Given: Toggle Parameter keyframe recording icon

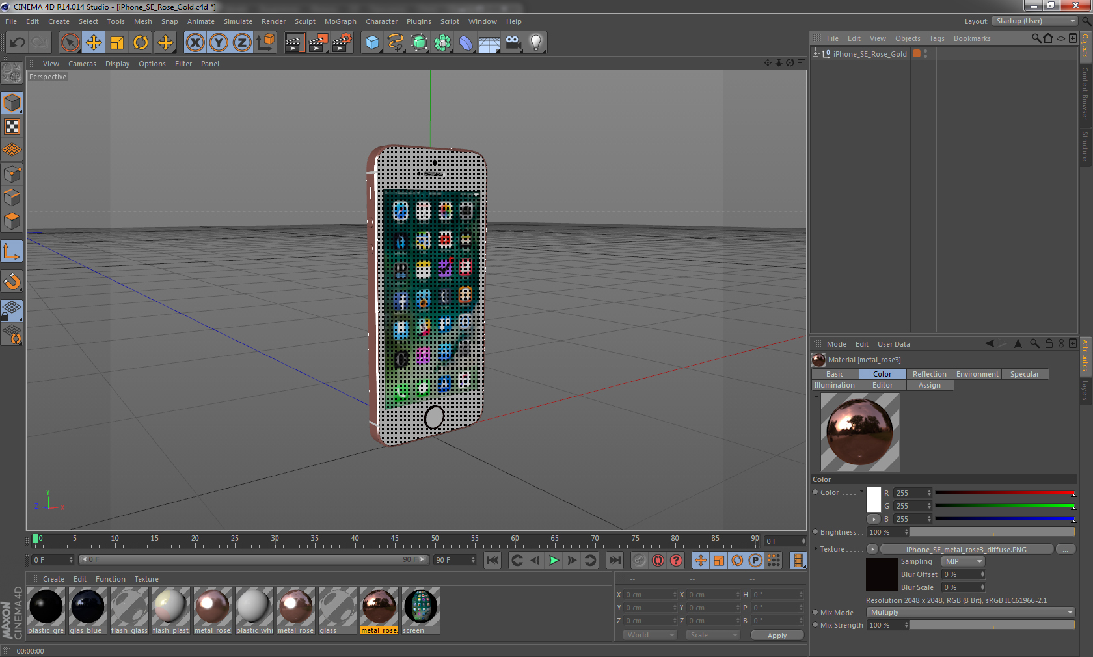Looking at the screenshot, I should 755,560.
